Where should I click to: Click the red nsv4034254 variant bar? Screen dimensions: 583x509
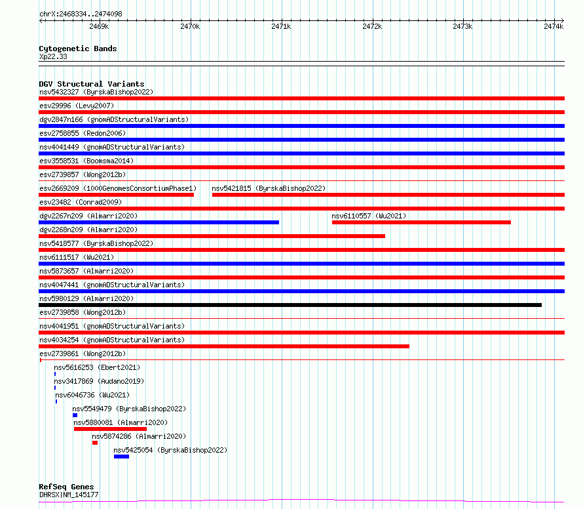click(x=224, y=346)
